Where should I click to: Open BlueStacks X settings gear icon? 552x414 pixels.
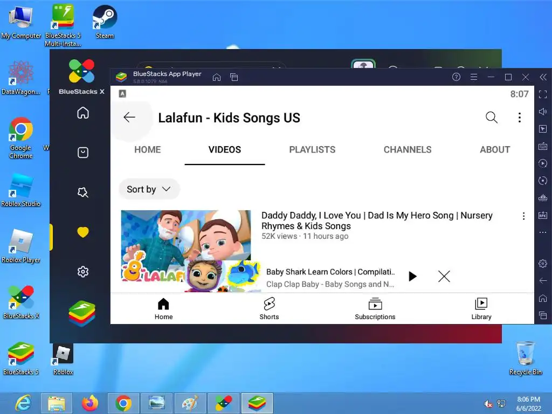pos(83,272)
